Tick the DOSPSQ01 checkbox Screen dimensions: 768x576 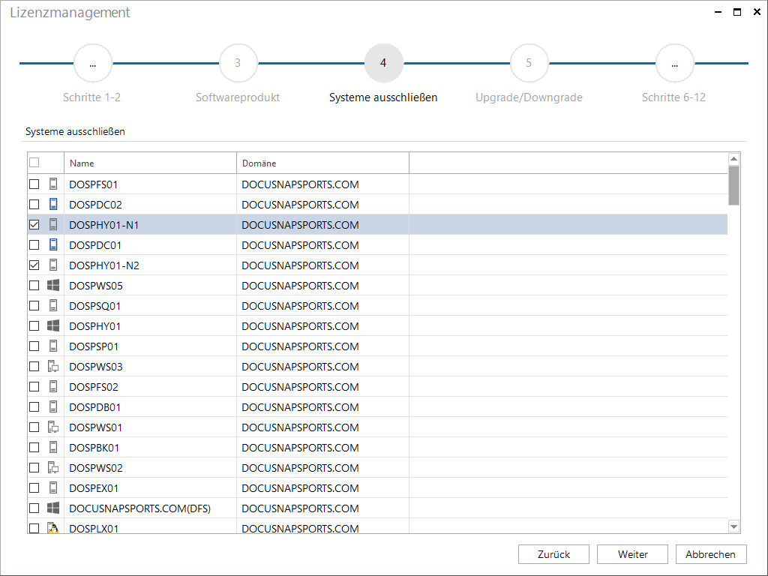[x=34, y=306]
